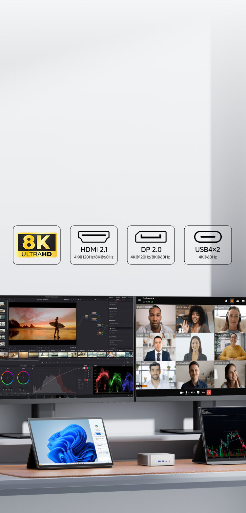Toggle the microphone mute

coord(187,392)
